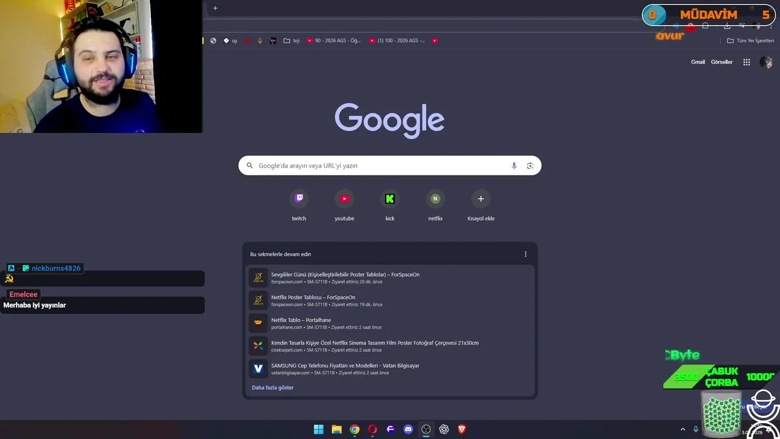The image size is (780, 439).
Task: Click the globe bookmark icon in bookmarks bar
Action: [213, 41]
